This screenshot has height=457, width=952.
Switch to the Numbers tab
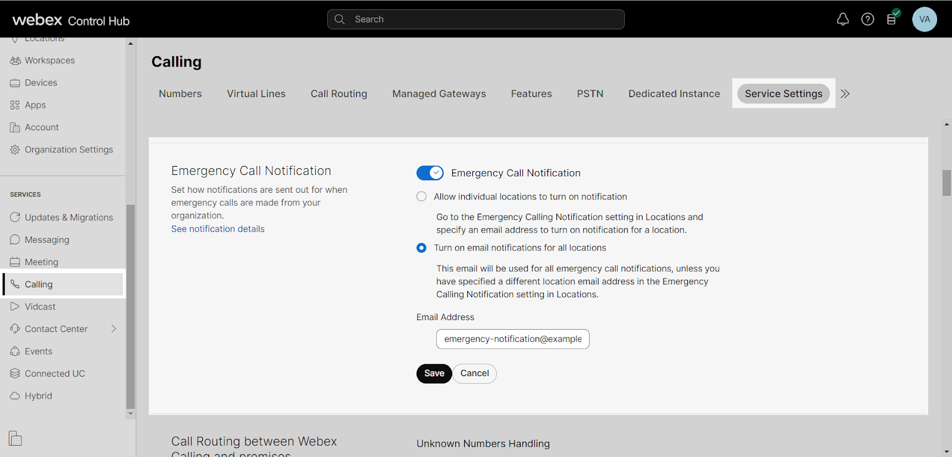tap(180, 94)
